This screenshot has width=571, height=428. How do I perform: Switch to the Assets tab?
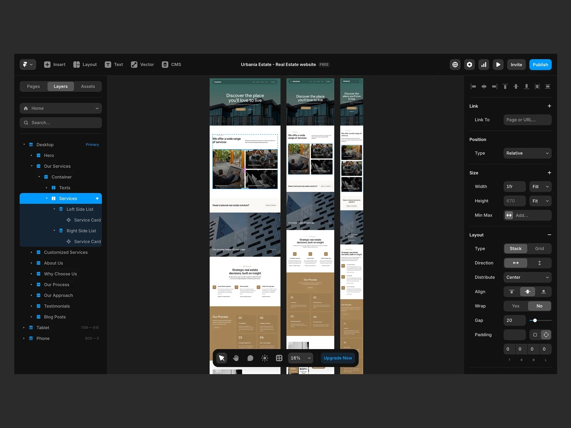[x=88, y=86]
